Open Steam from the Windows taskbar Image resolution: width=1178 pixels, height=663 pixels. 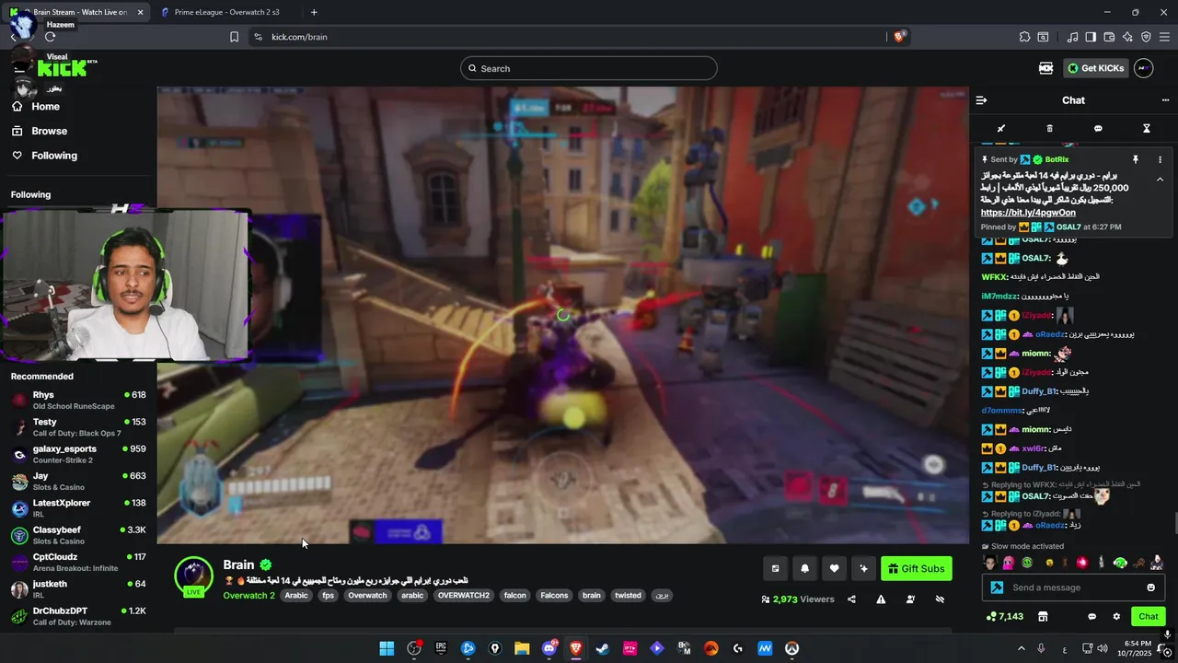point(602,648)
